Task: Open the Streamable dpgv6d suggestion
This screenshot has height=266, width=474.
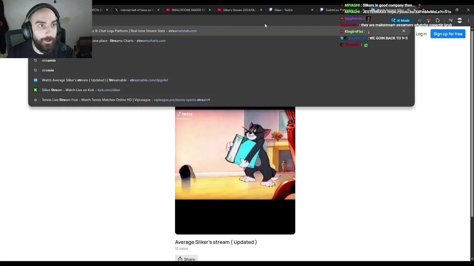Action: point(221,80)
